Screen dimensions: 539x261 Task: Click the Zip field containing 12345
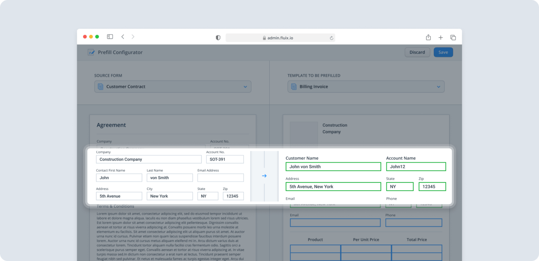click(x=233, y=196)
